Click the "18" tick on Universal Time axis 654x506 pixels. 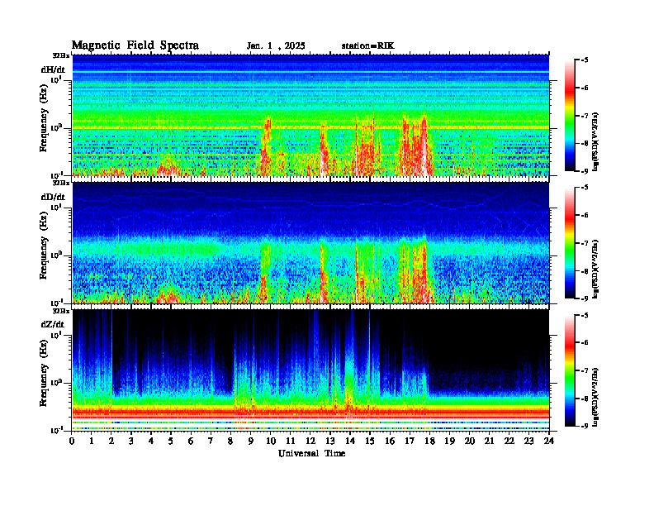pos(429,441)
